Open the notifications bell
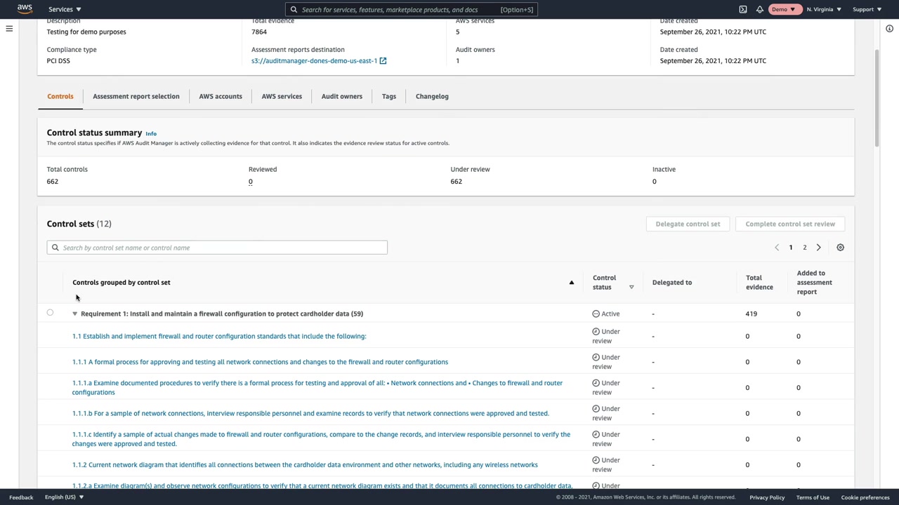 tap(760, 9)
